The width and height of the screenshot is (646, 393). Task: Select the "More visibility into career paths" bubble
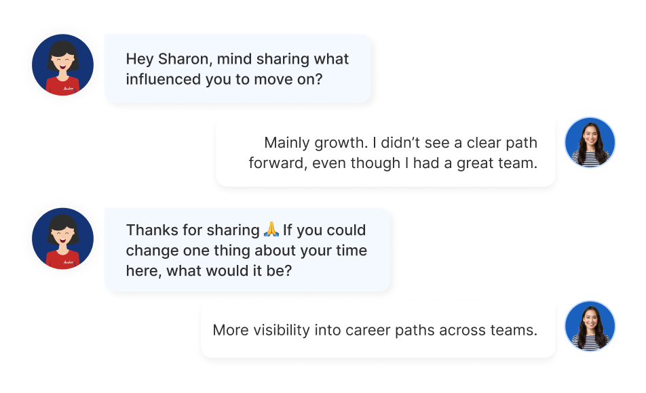coord(378,330)
